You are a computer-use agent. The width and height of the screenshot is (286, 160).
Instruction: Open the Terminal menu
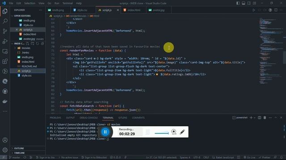pos(67,3)
